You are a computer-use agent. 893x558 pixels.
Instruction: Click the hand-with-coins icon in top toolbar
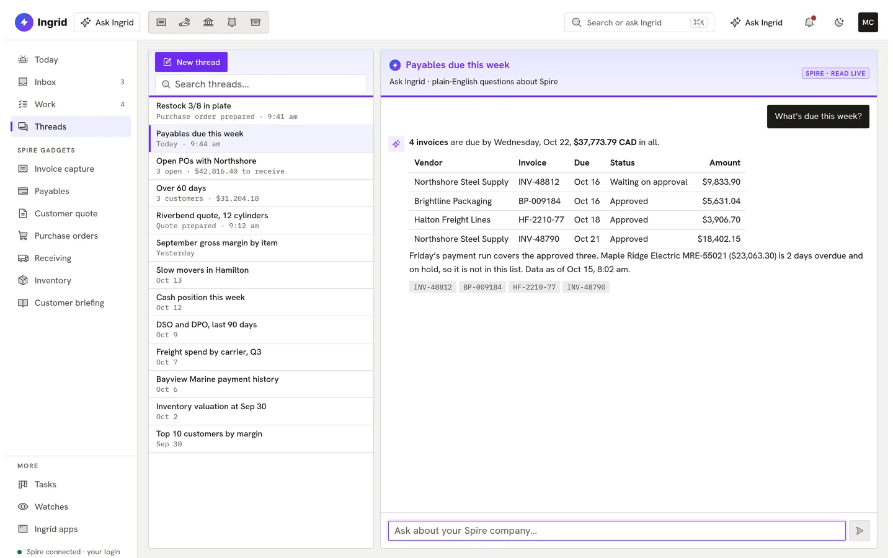[185, 22]
